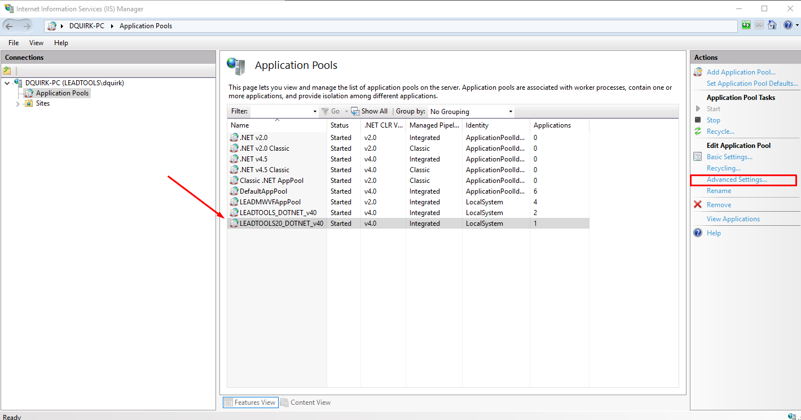Image resolution: width=801 pixels, height=420 pixels.
Task: Sort by the Status column header
Action: click(x=344, y=125)
